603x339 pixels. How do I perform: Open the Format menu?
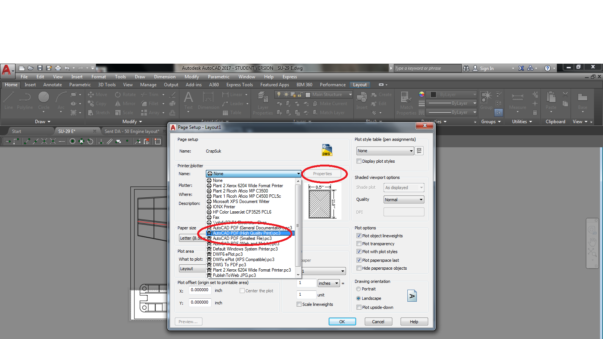coord(99,77)
